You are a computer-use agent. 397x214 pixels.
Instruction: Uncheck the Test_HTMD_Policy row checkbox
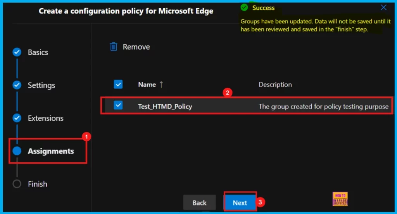pos(118,105)
